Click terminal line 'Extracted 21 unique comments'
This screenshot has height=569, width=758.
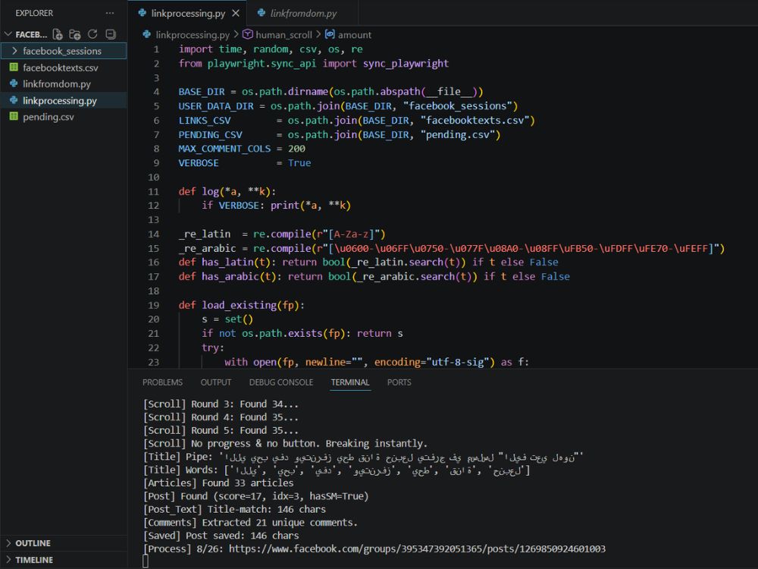click(250, 523)
